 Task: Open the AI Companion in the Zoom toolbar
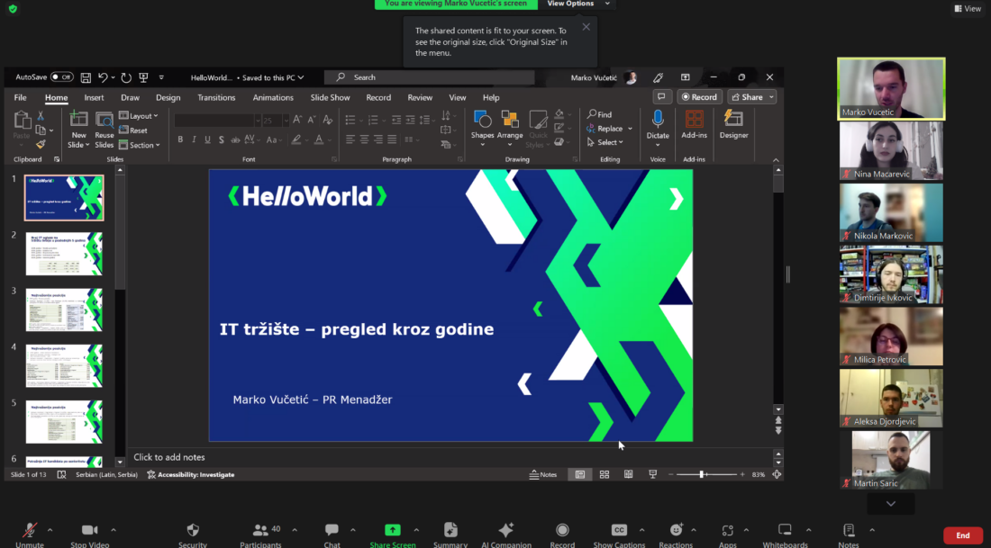coord(506,530)
